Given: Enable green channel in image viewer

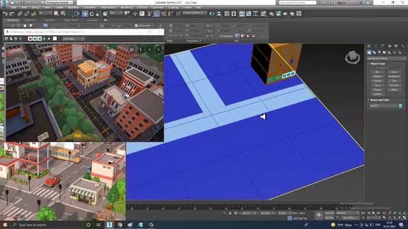Looking at the screenshot, I should [x=35, y=39].
